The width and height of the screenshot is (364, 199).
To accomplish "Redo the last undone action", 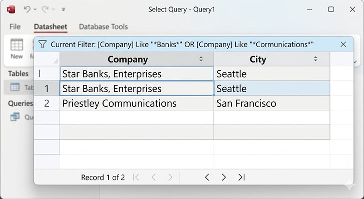I will [x=45, y=10].
